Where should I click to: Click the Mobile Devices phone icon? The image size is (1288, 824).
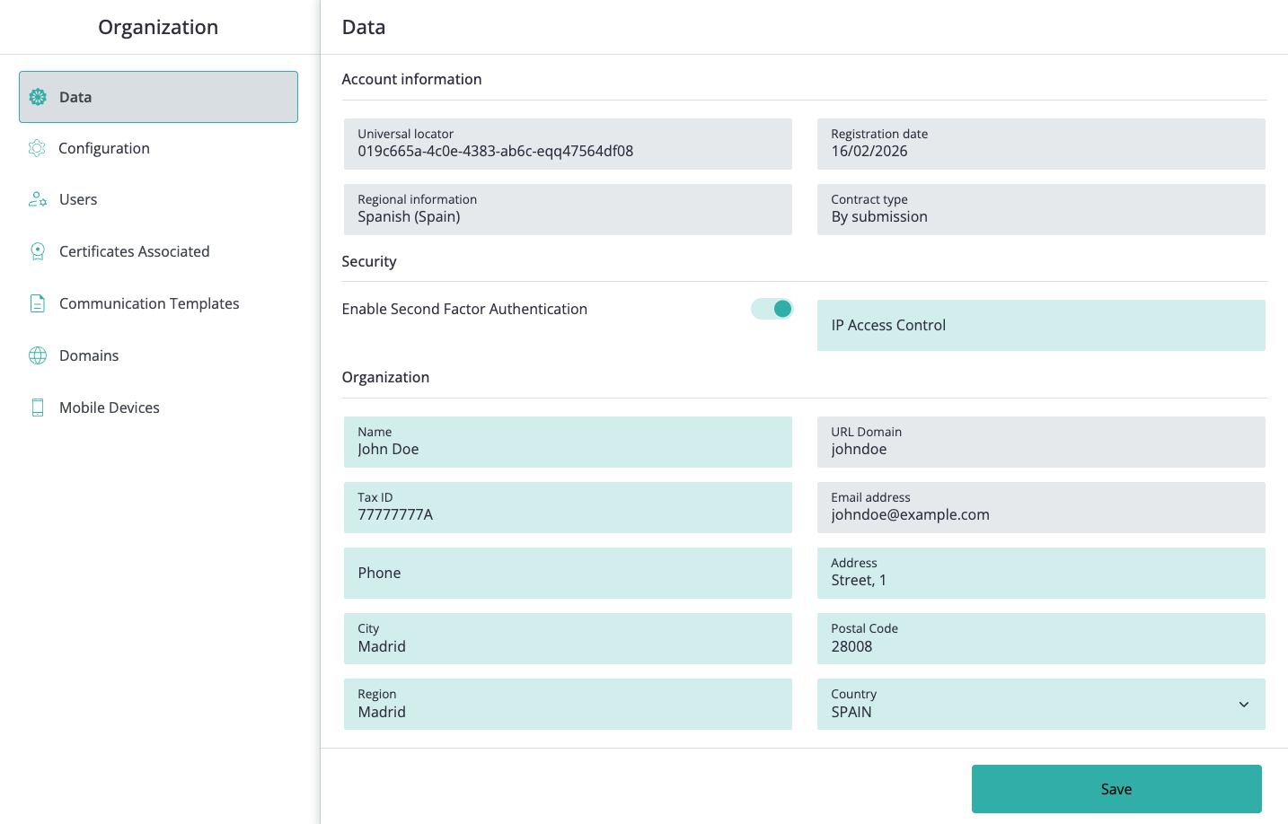tap(38, 408)
